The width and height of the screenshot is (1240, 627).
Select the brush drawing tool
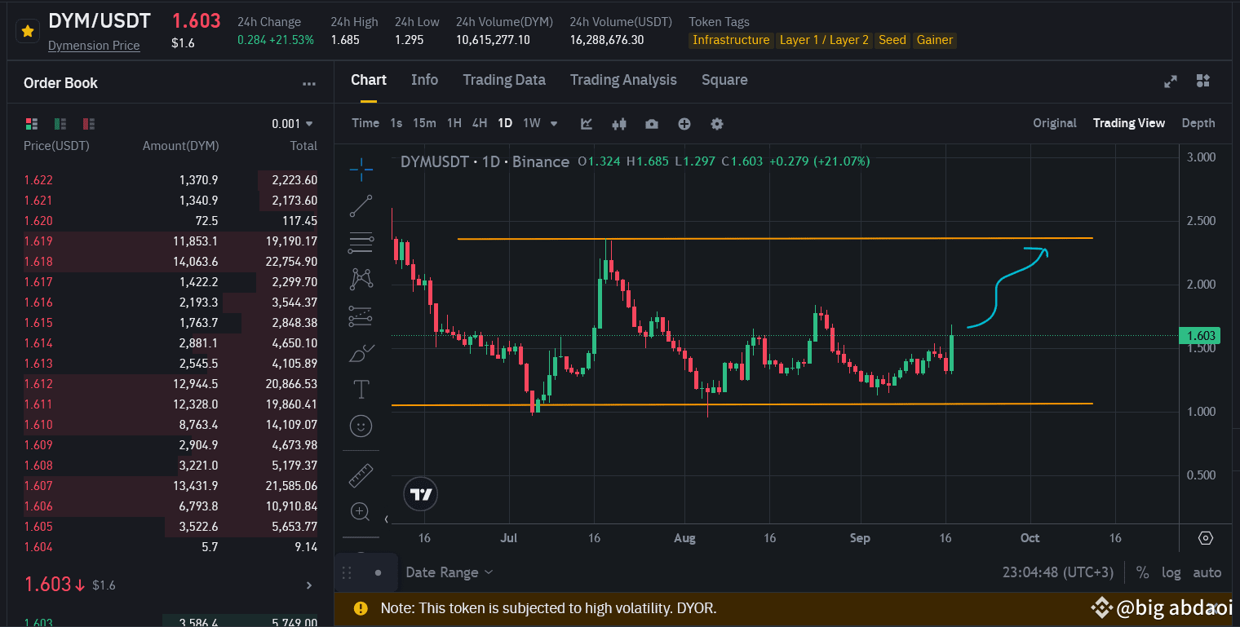tap(361, 352)
